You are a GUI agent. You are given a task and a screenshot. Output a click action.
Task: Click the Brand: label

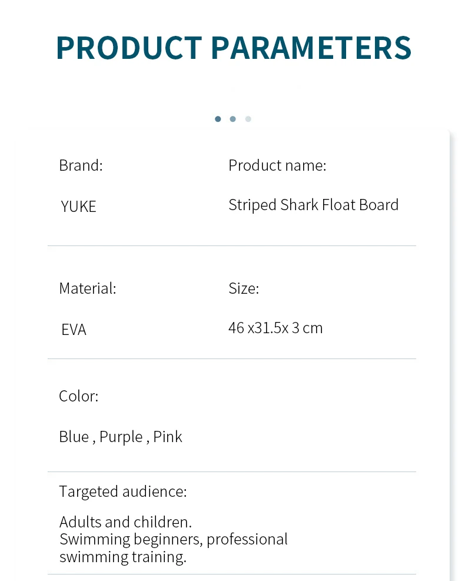[81, 165]
